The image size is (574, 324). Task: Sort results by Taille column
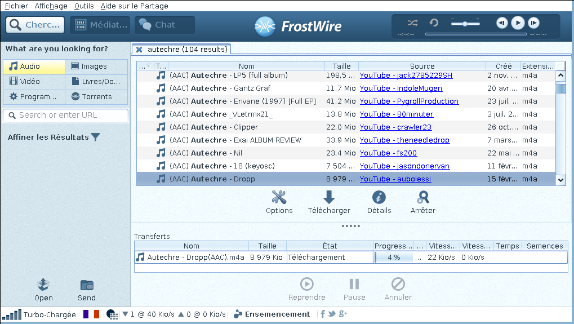341,66
